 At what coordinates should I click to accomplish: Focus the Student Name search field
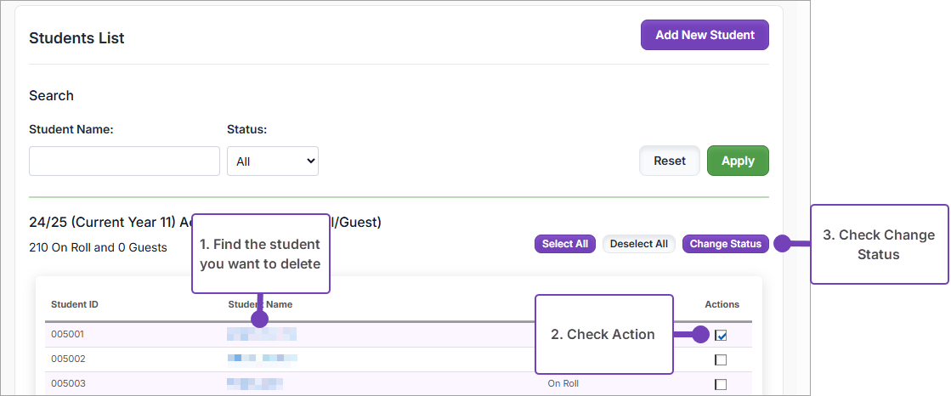pyautogui.click(x=124, y=161)
